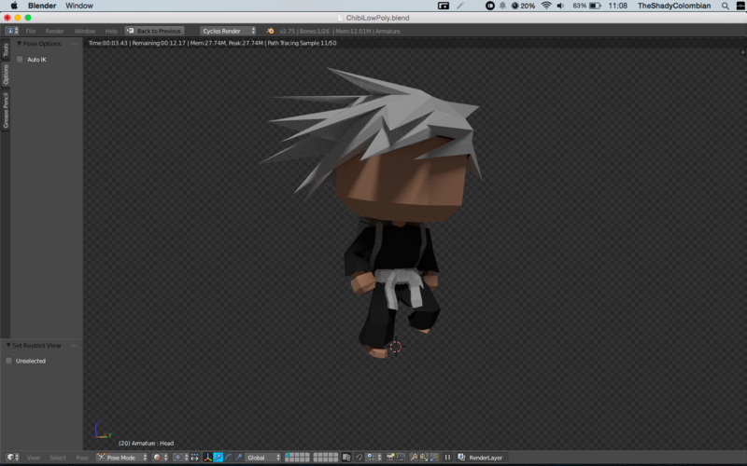The image size is (747, 466).
Task: Toggle the 3D manipulator axes icon
Action: click(207, 458)
